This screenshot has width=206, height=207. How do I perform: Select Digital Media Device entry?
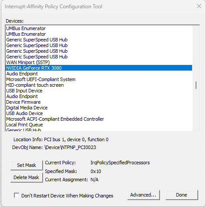coord(99,108)
